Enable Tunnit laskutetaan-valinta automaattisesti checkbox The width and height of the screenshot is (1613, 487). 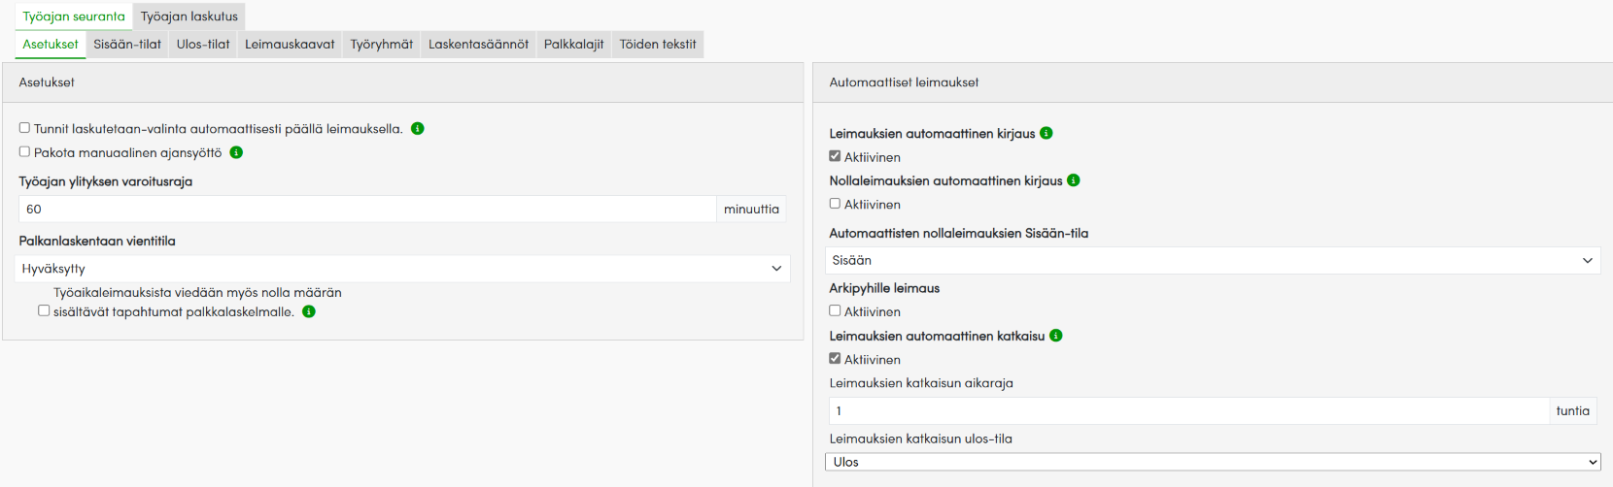click(x=24, y=128)
